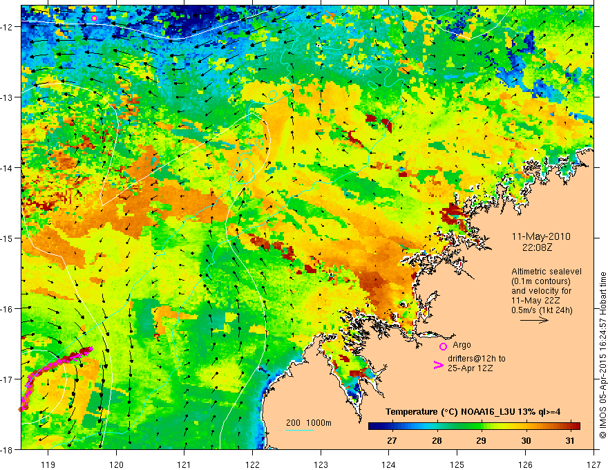The width and height of the screenshot is (608, 470).
Task: Click the 'drifters@12h to' legend text
Action: [x=477, y=359]
